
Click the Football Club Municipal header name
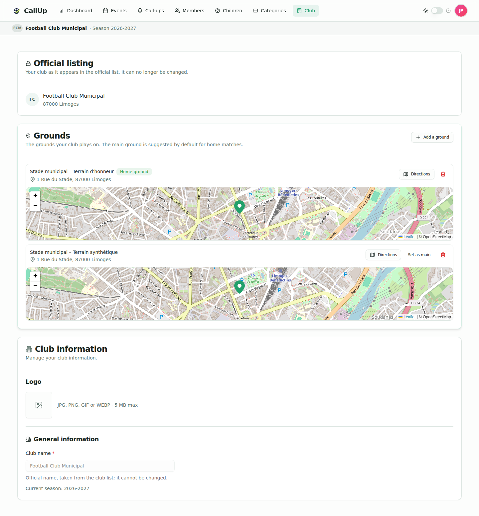[56, 28]
